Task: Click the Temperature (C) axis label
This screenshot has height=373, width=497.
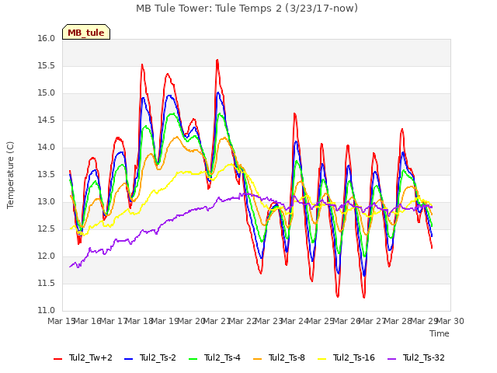Action: click(10, 175)
